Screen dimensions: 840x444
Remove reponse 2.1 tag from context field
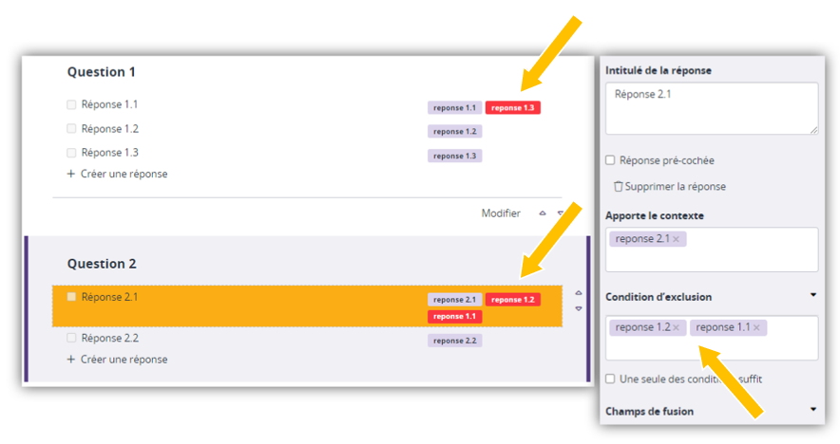pyautogui.click(x=676, y=240)
